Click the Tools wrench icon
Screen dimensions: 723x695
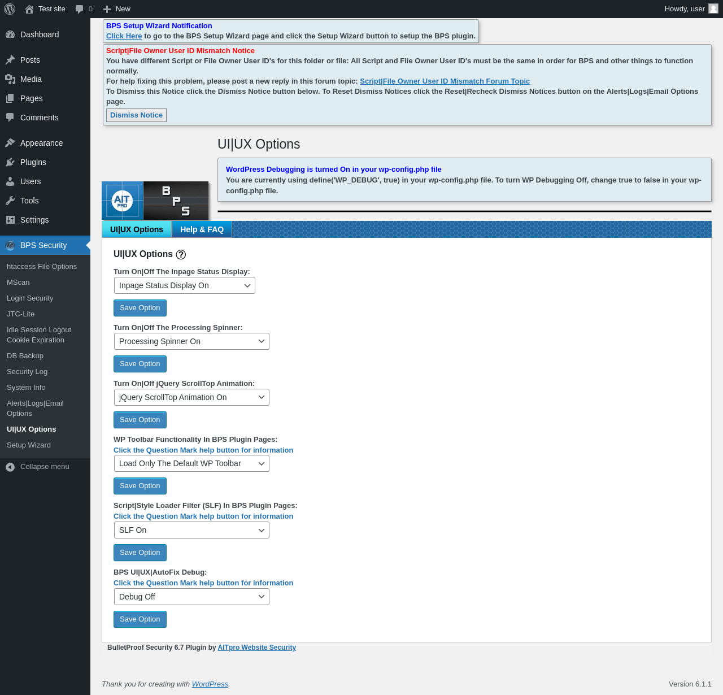(x=10, y=201)
